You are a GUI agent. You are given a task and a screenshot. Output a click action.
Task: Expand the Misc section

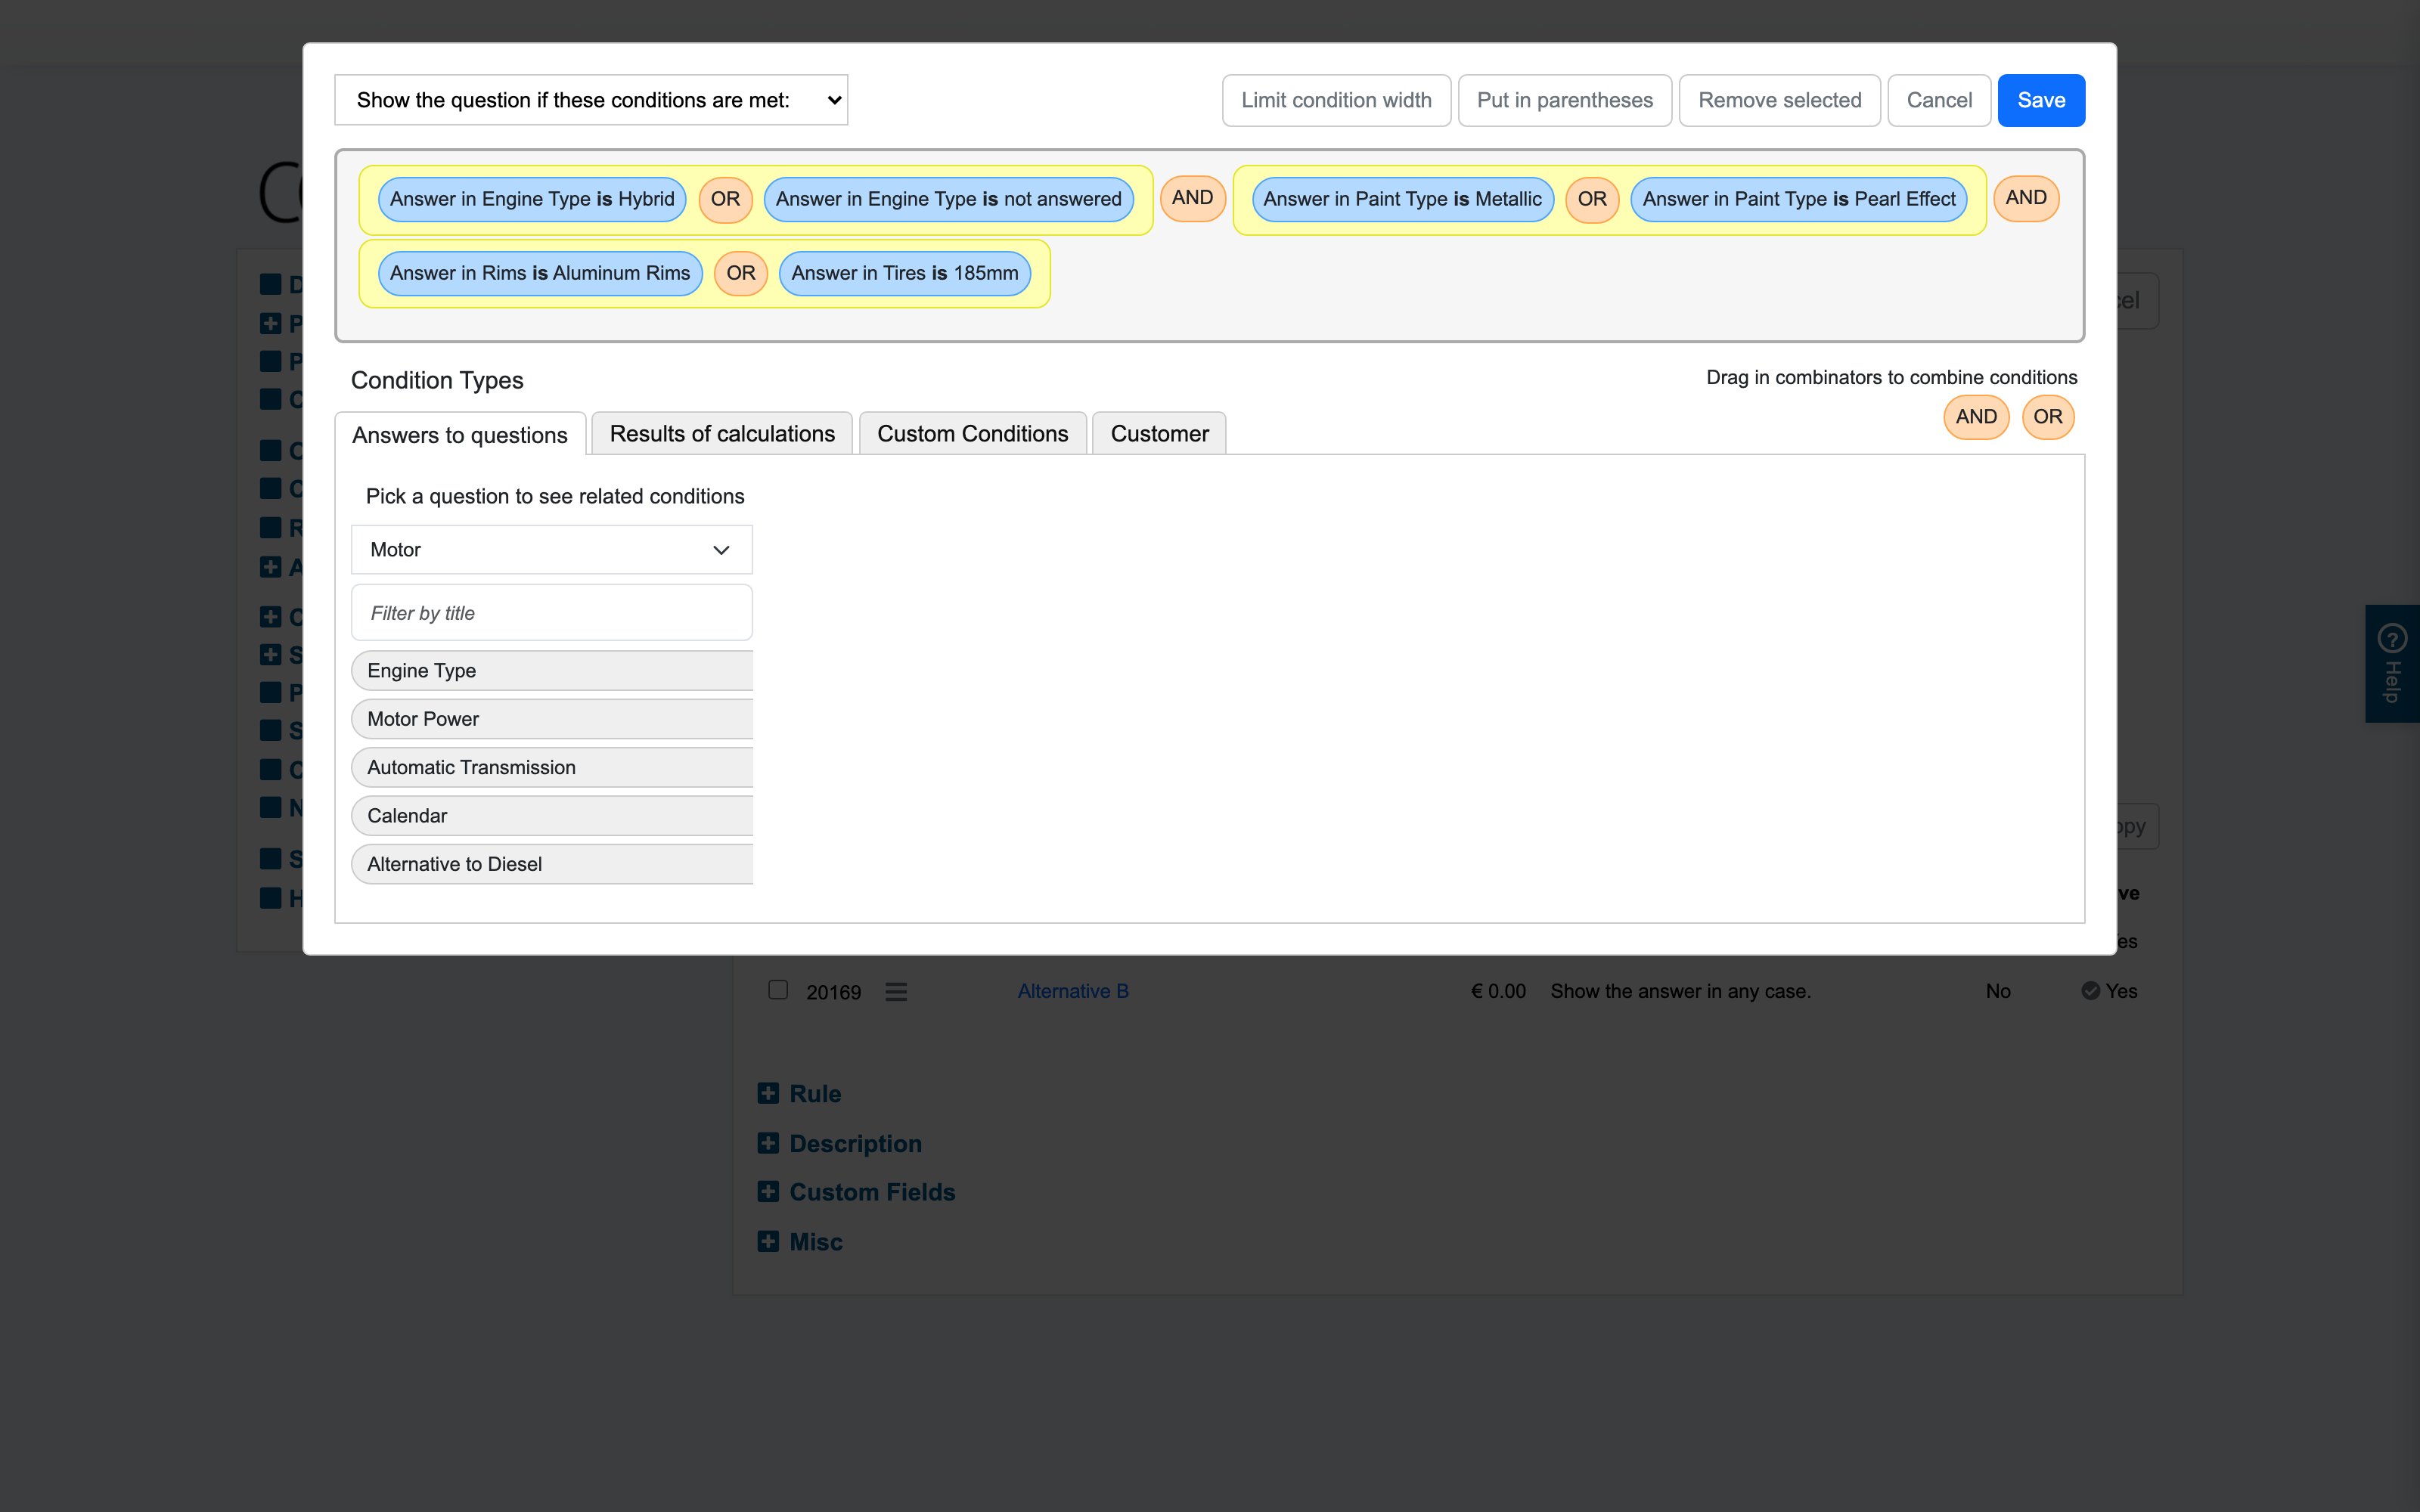pos(800,1242)
